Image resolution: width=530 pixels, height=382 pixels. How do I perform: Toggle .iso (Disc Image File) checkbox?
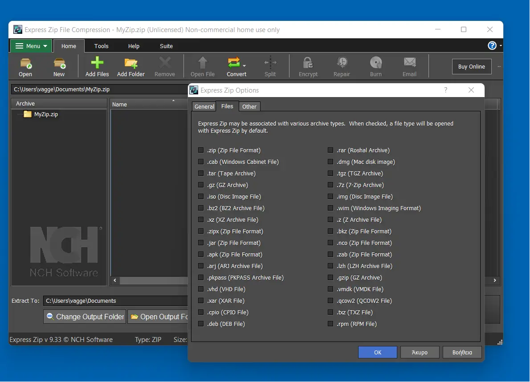click(x=201, y=196)
